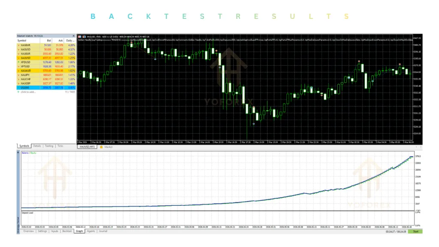Open the Ticks tab in Market Watch

[x=60, y=146]
